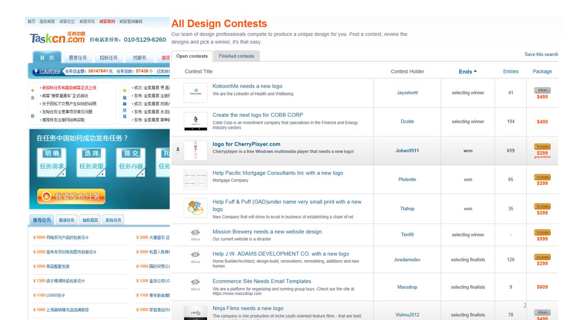This screenshot has width=570, height=320.
Task: Click the 威客资讯 top menu link
Action: tap(87, 21)
